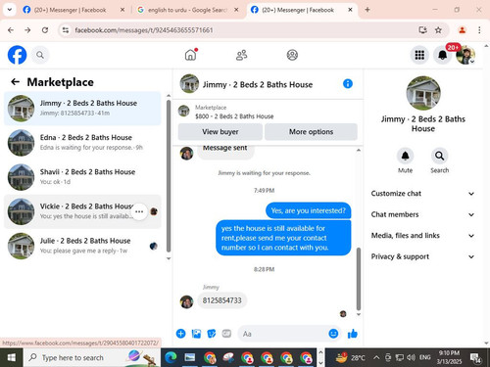
Task: Expand Chat members section
Action: [x=422, y=214]
